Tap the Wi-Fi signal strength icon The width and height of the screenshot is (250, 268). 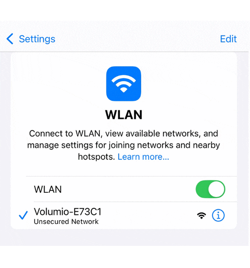[201, 215]
